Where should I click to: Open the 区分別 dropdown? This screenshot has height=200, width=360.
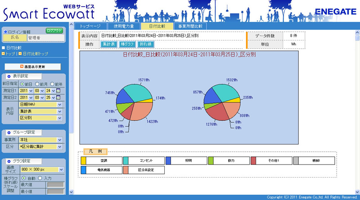[x=40, y=118]
